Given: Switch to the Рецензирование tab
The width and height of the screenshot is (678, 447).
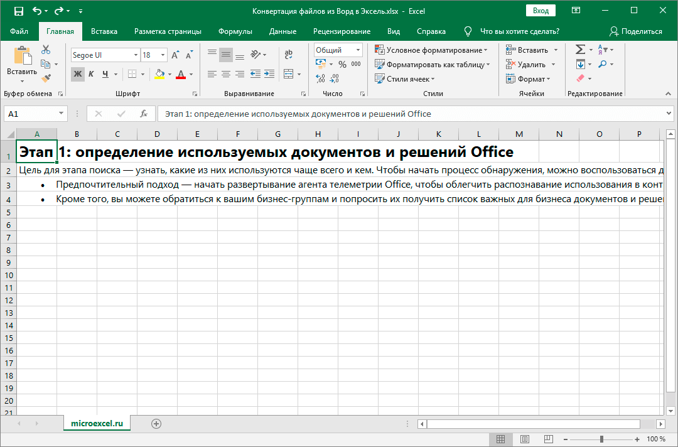Looking at the screenshot, I should pyautogui.click(x=342, y=31).
